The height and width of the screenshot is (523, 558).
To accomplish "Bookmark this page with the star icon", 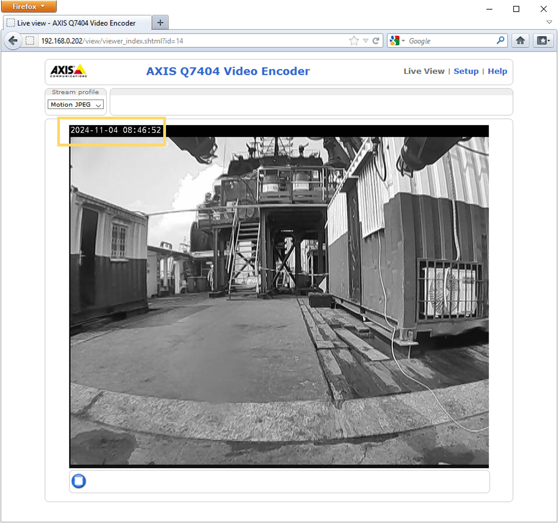I will (354, 41).
